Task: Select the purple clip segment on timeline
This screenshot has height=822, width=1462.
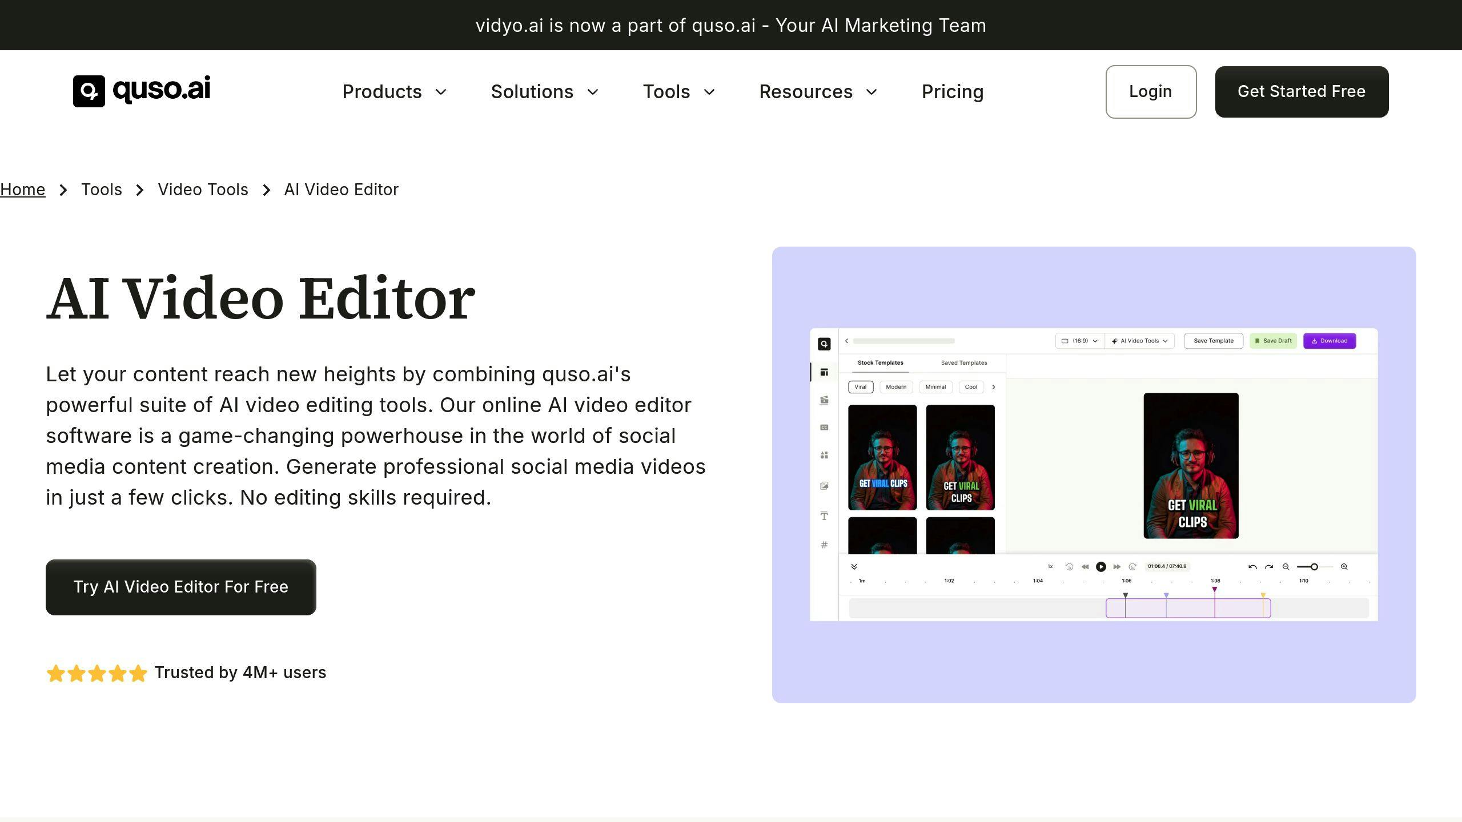Action: 1188,609
